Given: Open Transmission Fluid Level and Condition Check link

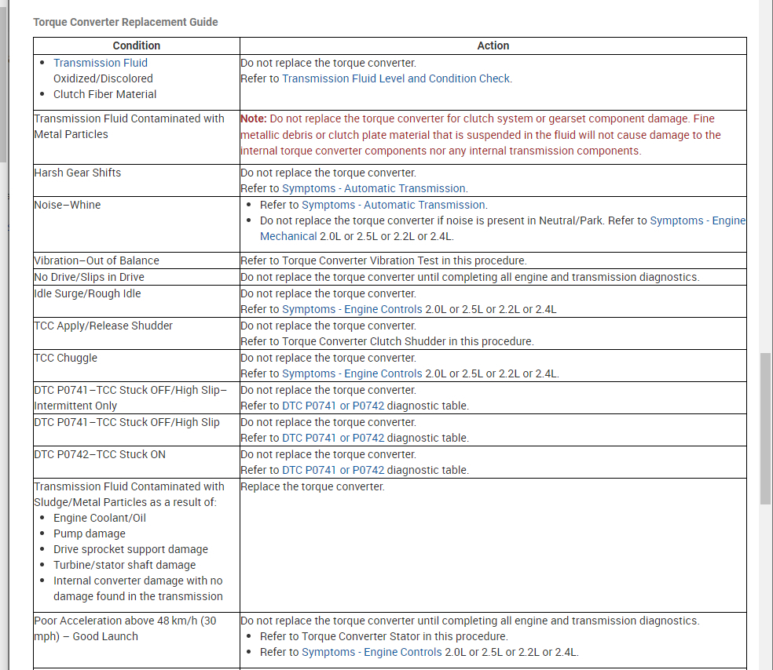Looking at the screenshot, I should (396, 78).
